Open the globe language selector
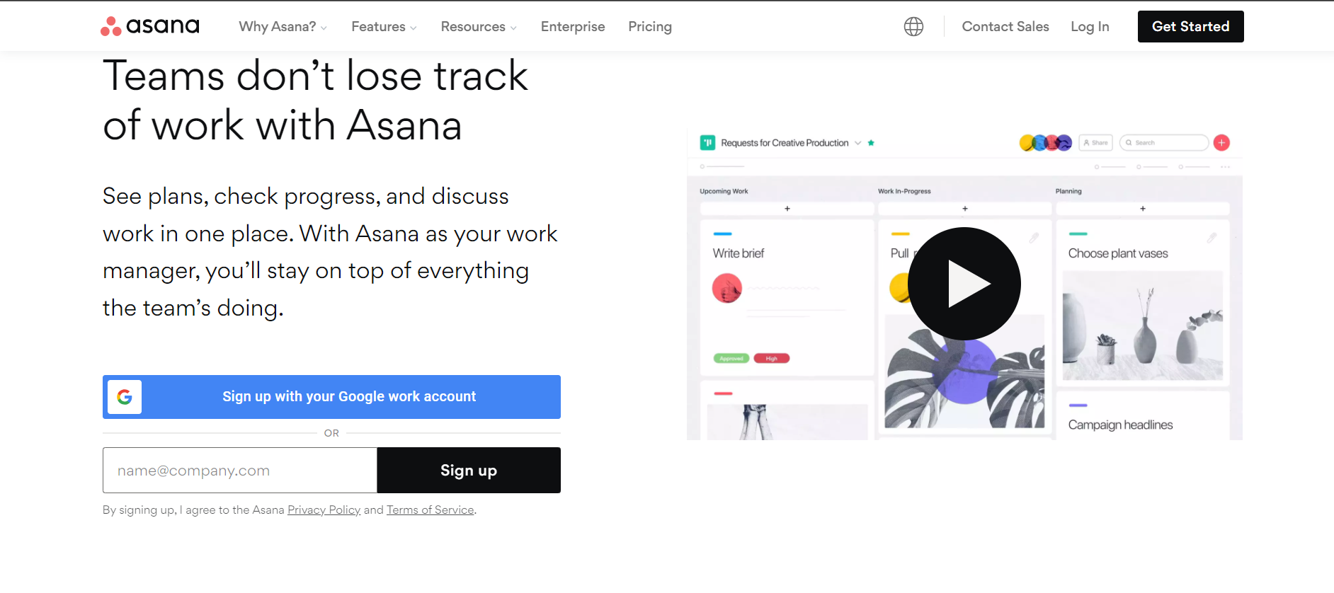 click(913, 27)
